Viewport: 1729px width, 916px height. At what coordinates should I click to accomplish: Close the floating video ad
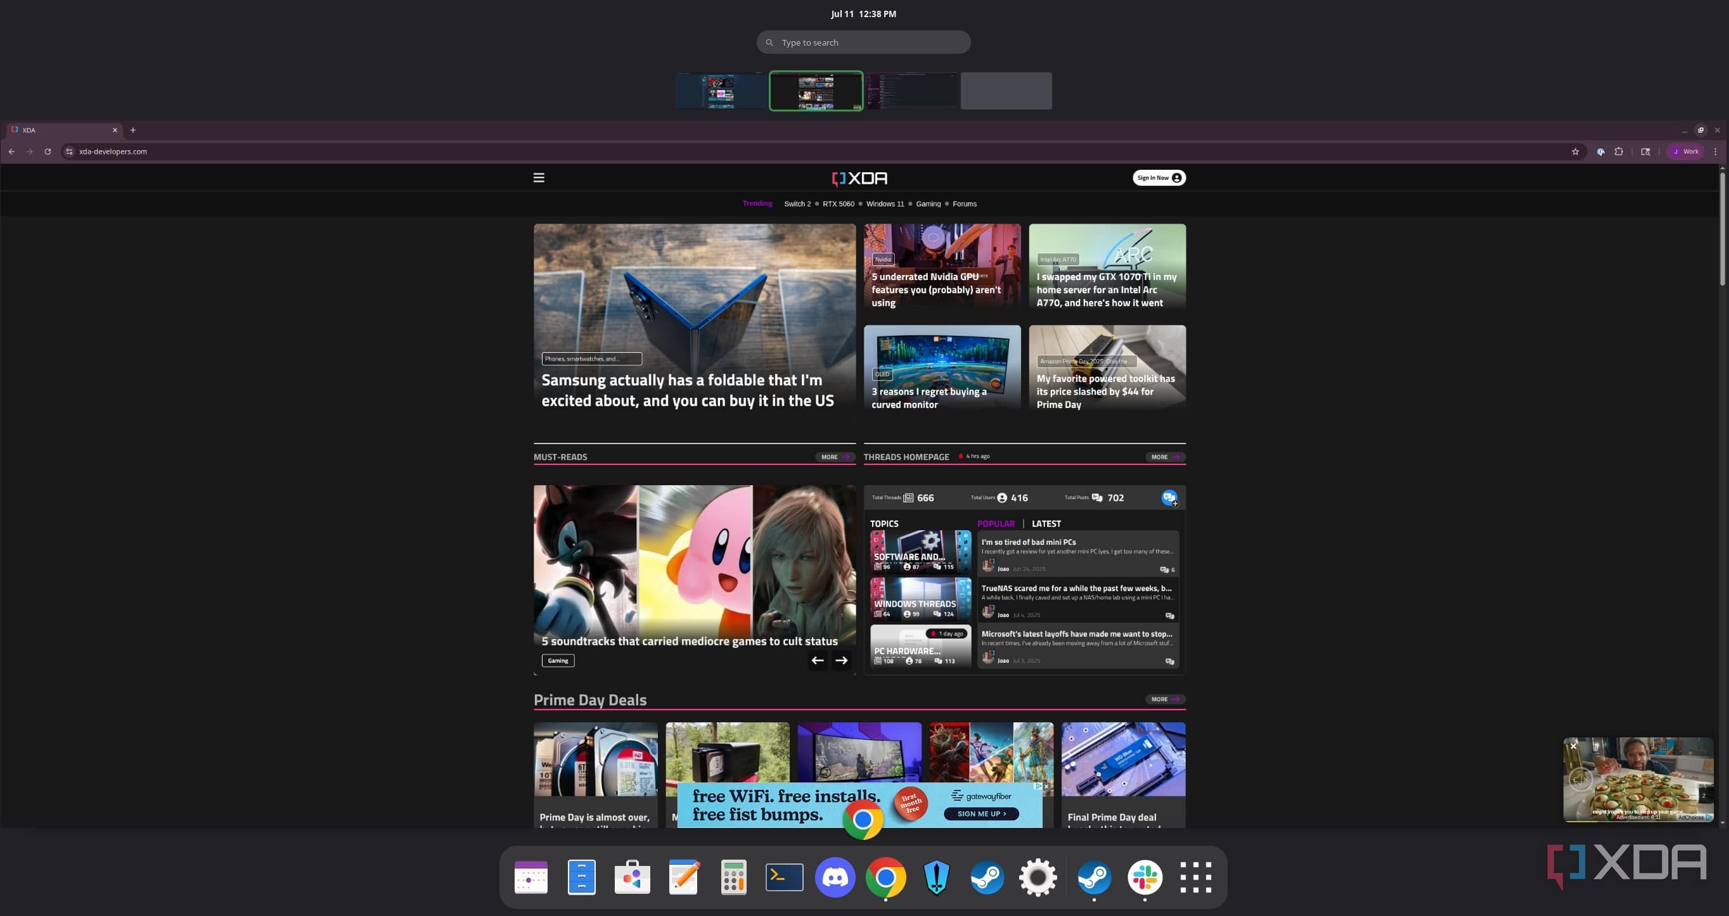(x=1572, y=746)
